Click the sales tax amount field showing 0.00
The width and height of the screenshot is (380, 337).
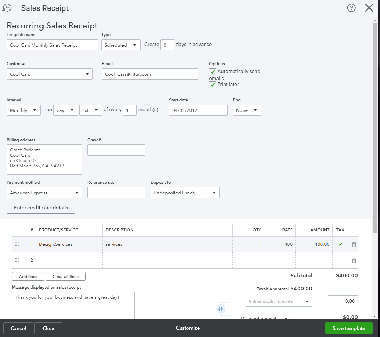coord(343,301)
